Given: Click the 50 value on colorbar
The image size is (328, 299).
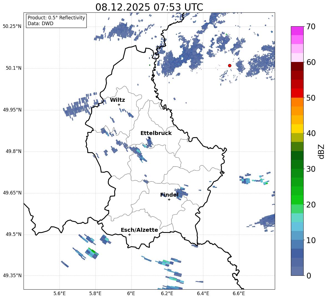Looking at the screenshot, I should coord(311,98).
